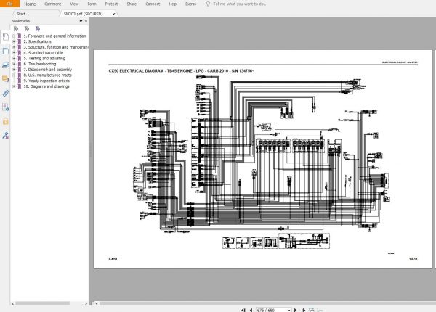Switch to the Connect ribbon tab

point(153,4)
